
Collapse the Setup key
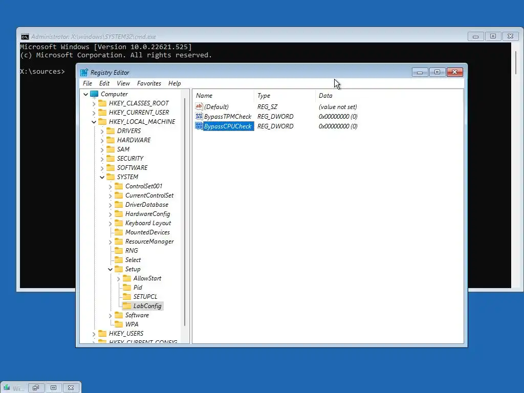[111, 269]
